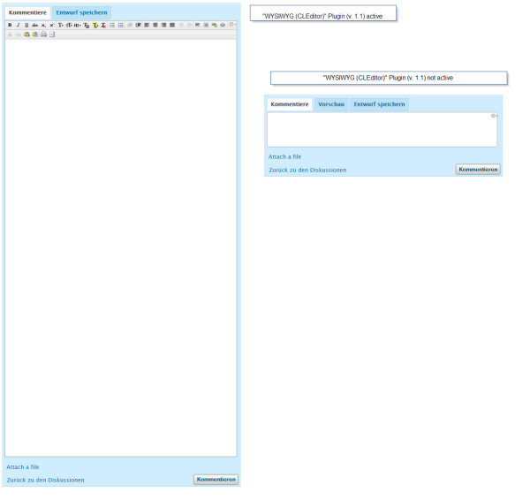Apply strikethrough formatting

[34, 25]
